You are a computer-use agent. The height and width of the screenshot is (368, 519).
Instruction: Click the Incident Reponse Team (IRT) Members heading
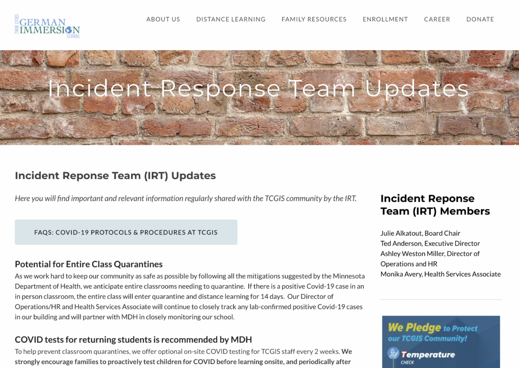[435, 205]
